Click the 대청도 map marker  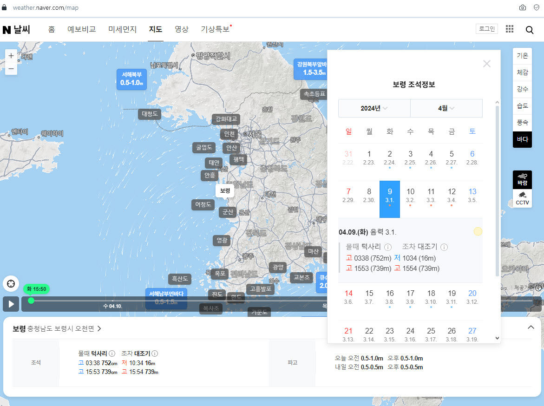pos(150,114)
